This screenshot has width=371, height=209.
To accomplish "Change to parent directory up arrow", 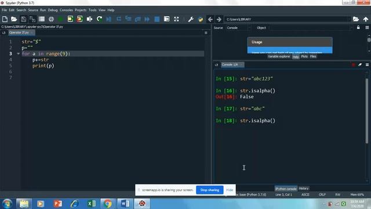I will (x=366, y=19).
